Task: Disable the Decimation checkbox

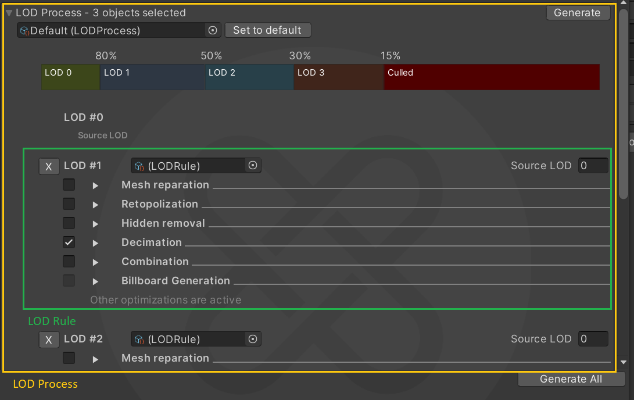Action: click(69, 242)
